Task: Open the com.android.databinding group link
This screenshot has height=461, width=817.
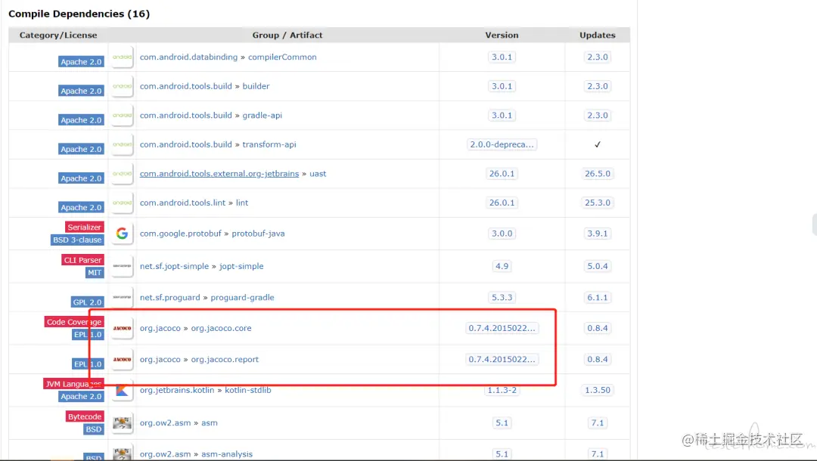Action: [x=188, y=57]
